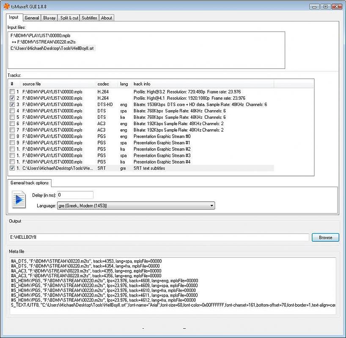346x338 pixels.
Task: Click the General track options tab
Action: pos(29,183)
